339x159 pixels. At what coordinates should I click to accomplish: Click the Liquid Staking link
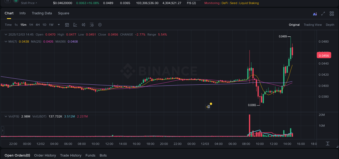click(249, 3)
